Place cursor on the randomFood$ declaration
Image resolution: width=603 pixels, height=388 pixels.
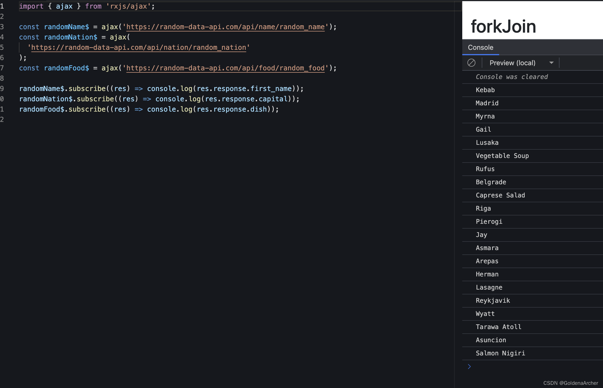point(66,68)
